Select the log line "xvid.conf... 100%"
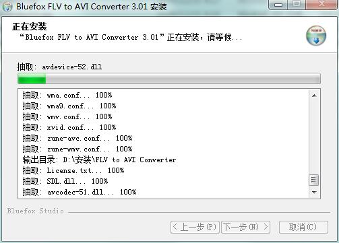The image size is (339, 243). click(69, 127)
